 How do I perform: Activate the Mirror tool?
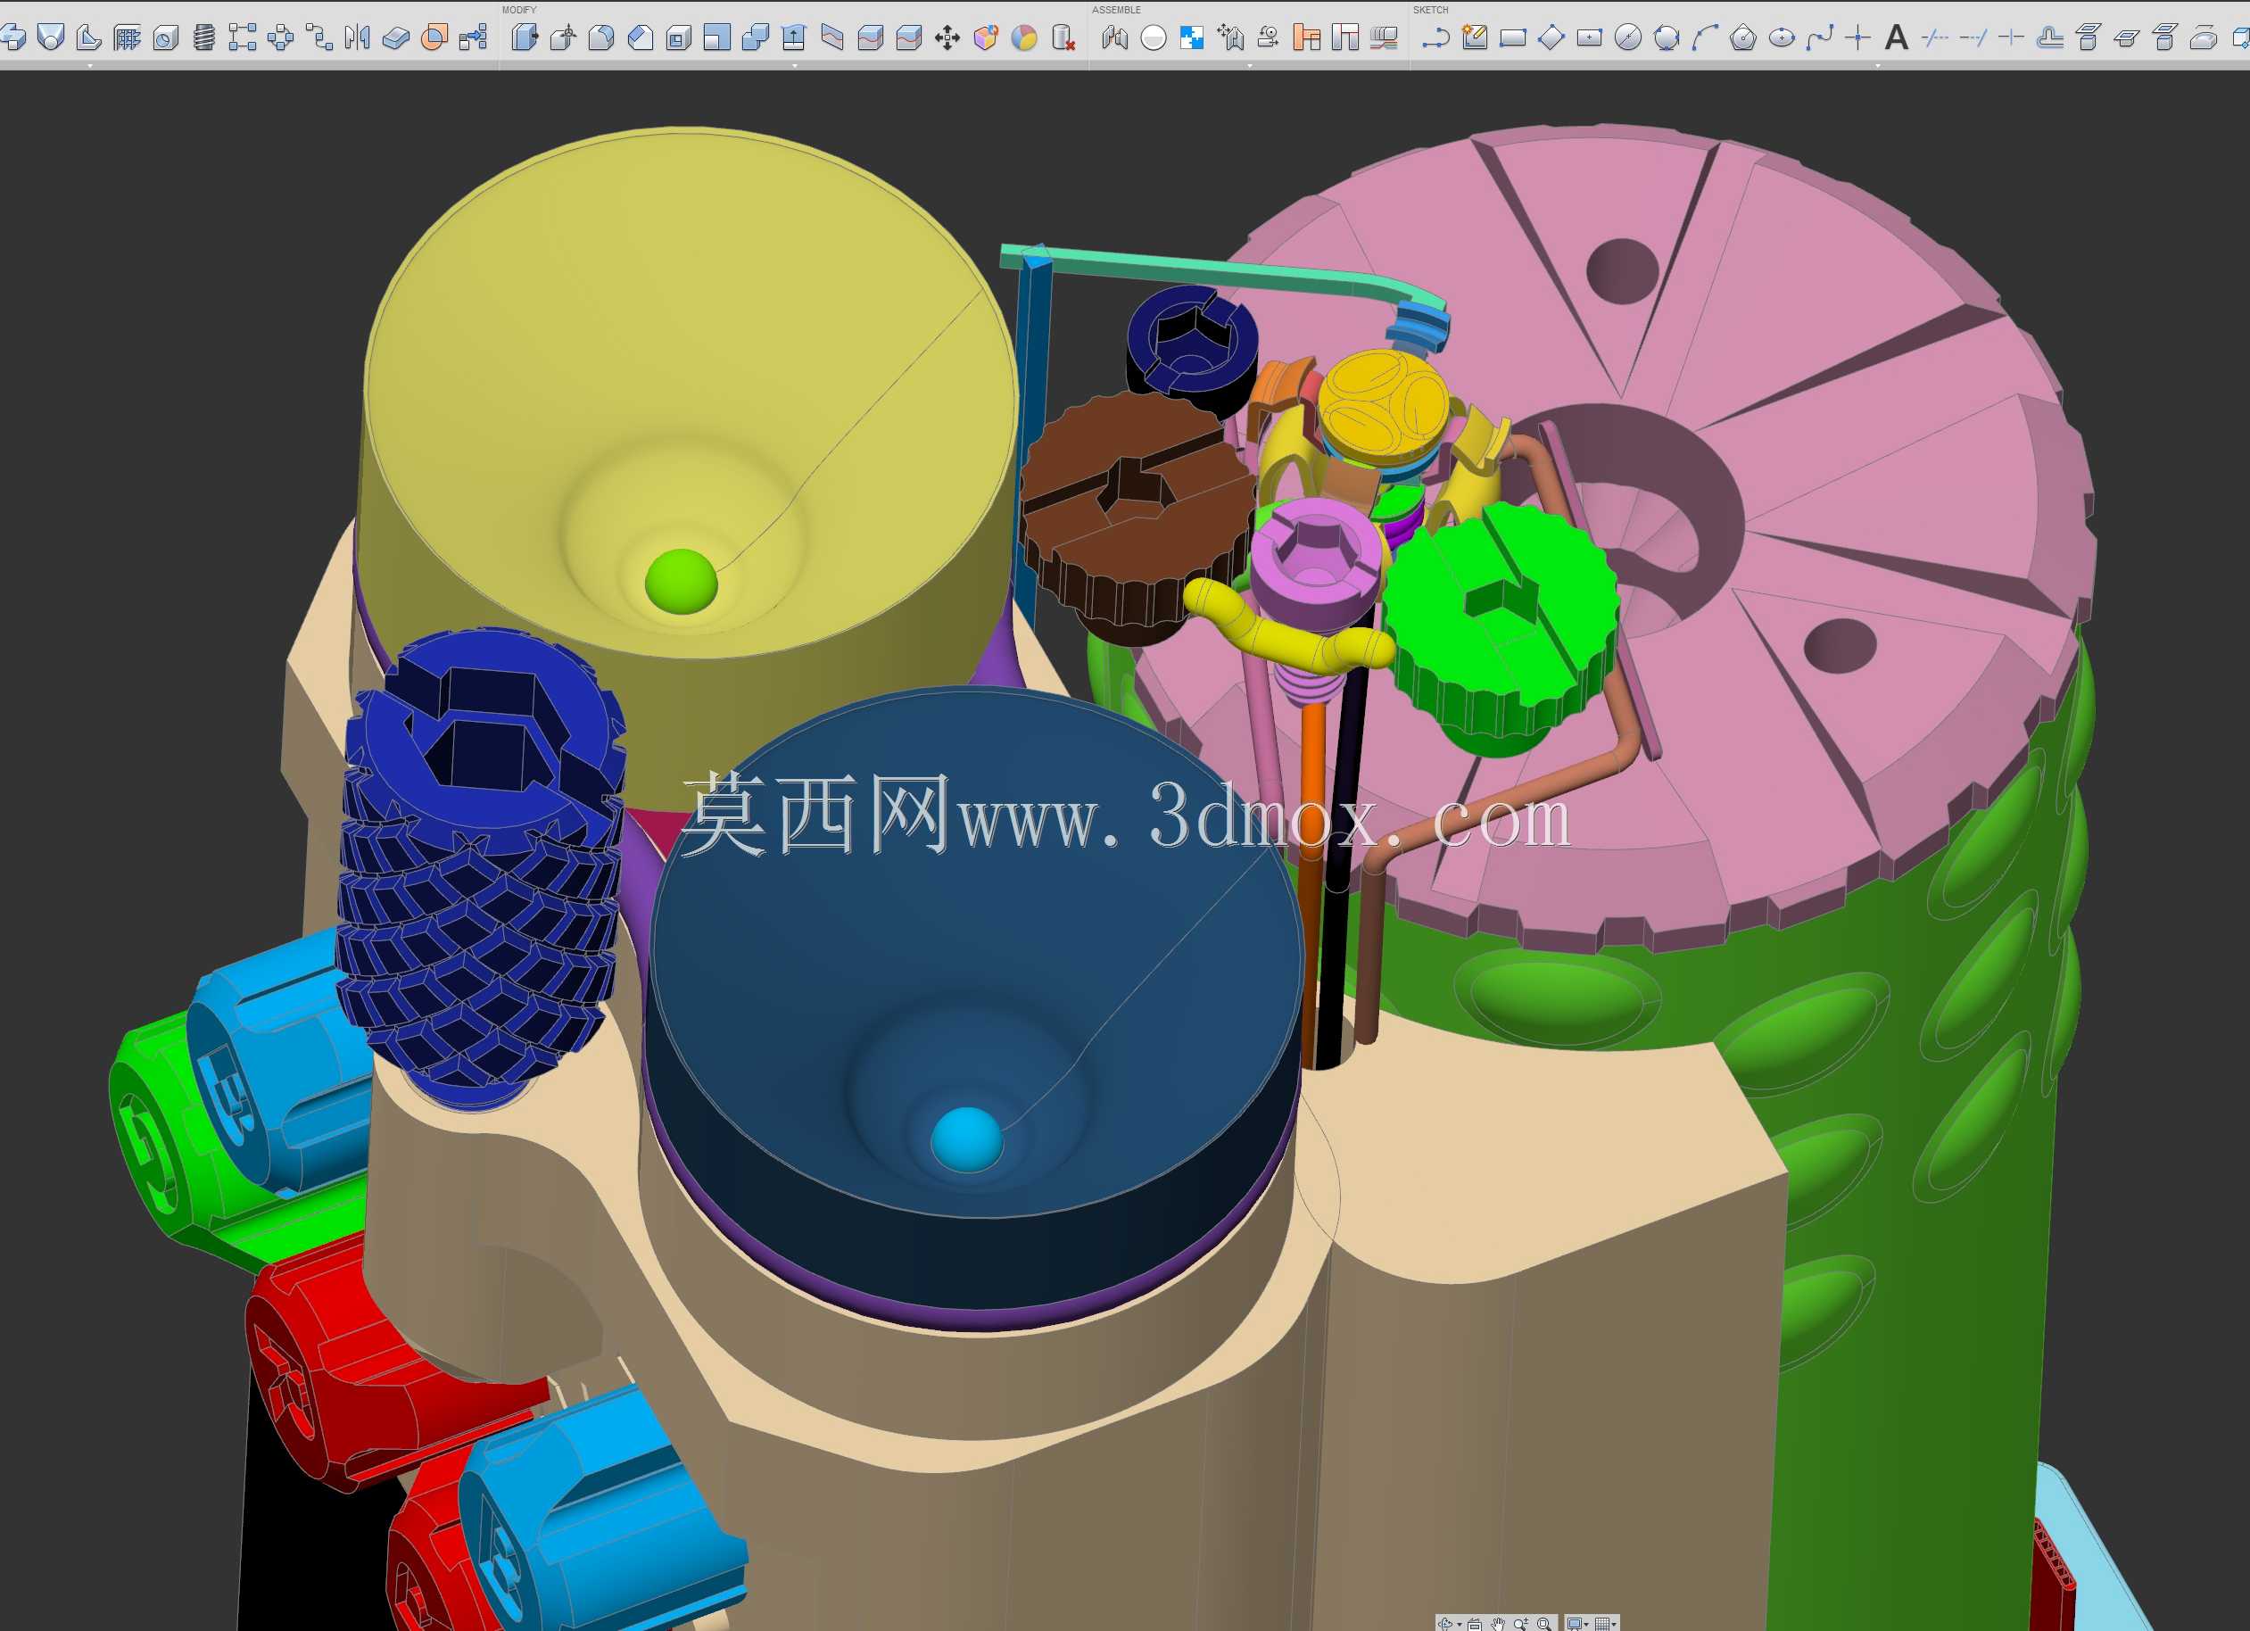[357, 37]
